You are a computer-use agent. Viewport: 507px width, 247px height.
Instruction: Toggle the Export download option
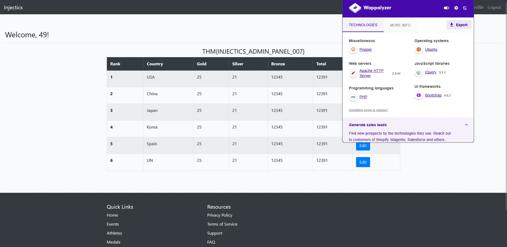[x=451, y=25]
